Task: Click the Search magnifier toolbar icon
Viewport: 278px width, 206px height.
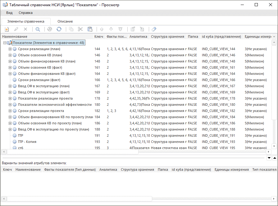Action: (x=38, y=29)
